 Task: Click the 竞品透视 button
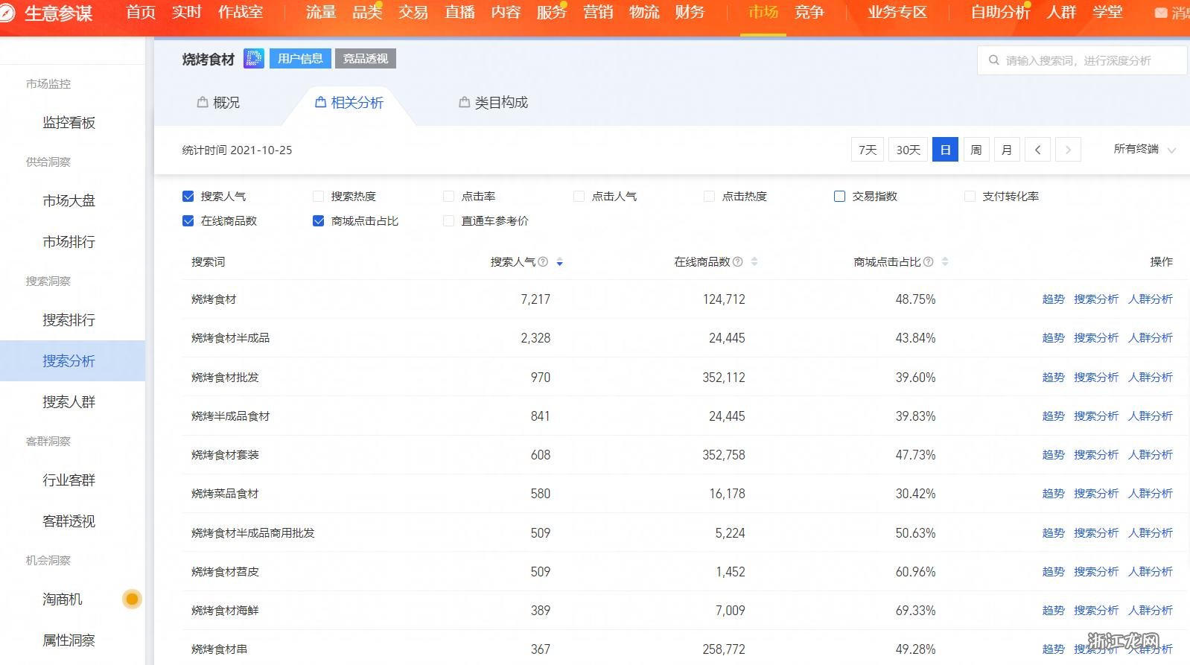[x=366, y=59]
